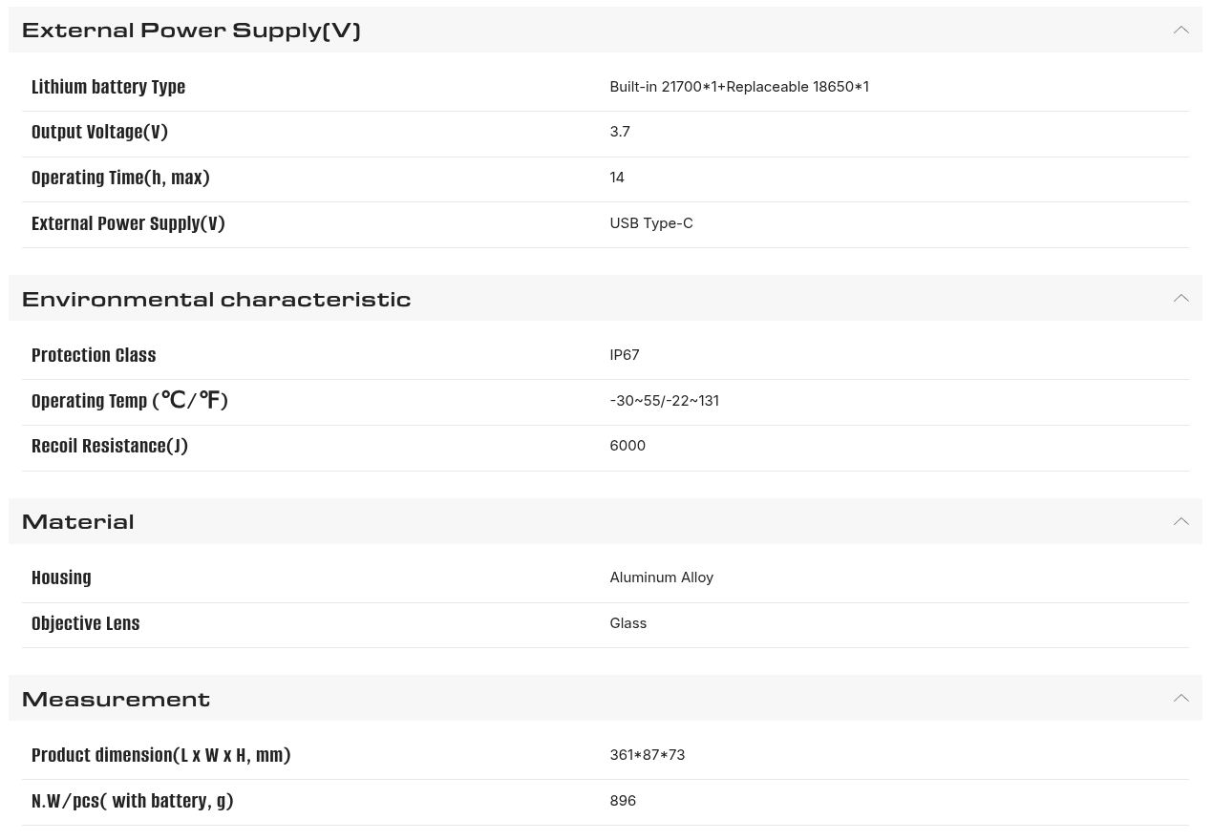Image resolution: width=1212 pixels, height=840 pixels.
Task: Click the Material section header title
Action: coord(77,521)
